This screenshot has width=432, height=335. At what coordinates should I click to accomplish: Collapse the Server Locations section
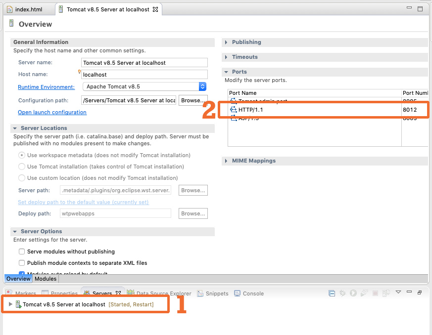click(x=15, y=128)
